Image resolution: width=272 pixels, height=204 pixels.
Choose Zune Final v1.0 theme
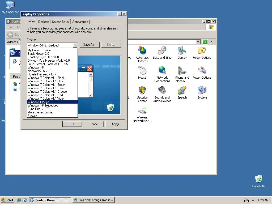tap(52, 109)
